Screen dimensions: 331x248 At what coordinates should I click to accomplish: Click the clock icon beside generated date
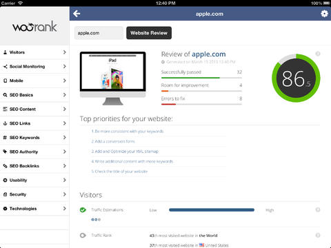coord(163,62)
